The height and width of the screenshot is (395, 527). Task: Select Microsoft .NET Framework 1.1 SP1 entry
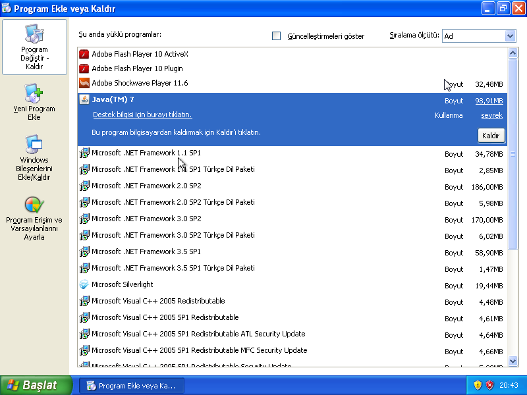pyautogui.click(x=292, y=153)
